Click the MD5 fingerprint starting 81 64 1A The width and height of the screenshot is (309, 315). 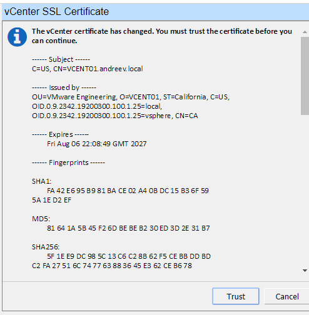click(x=128, y=228)
